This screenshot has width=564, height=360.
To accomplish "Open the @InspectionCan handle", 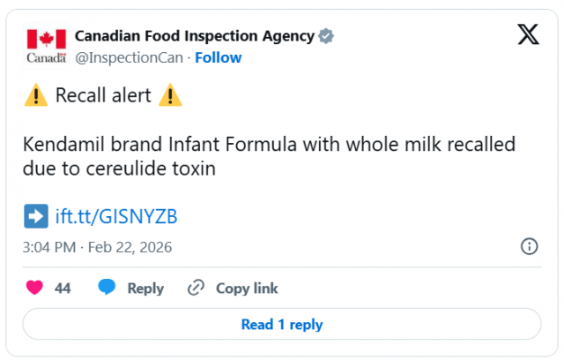I will pos(130,57).
